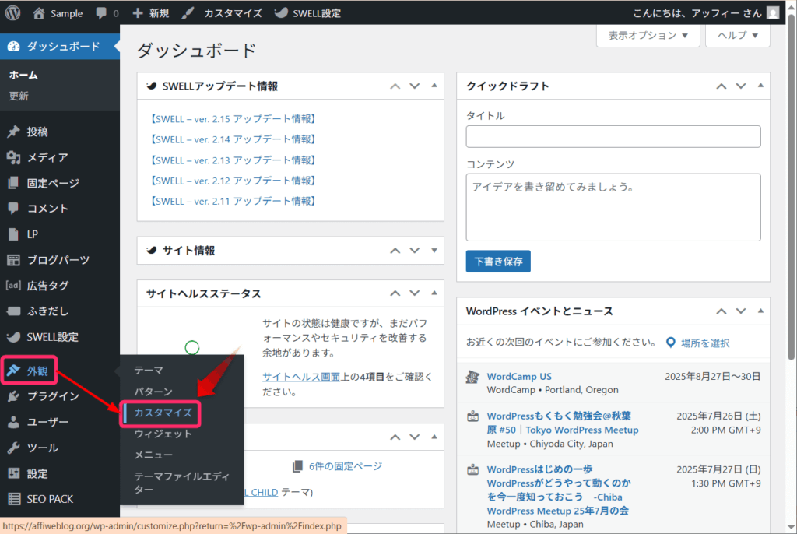Click the 固定ページ pages icon
The height and width of the screenshot is (534, 797).
[x=14, y=183]
